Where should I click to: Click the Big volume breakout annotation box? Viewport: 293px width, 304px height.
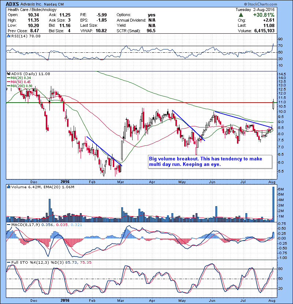point(210,162)
